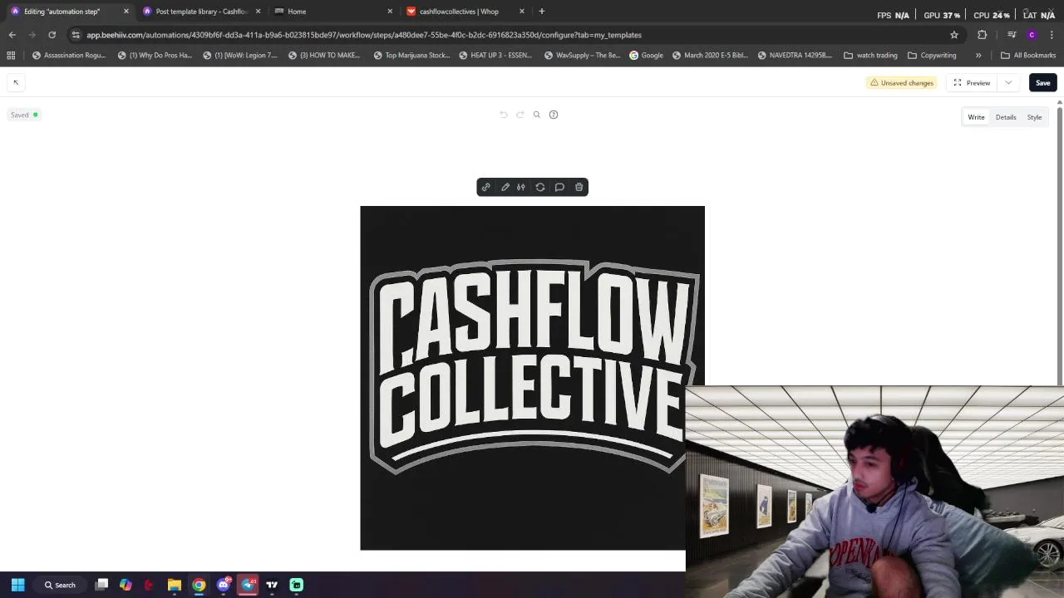Bookmark this page with star icon
The width and height of the screenshot is (1064, 598).
[954, 35]
